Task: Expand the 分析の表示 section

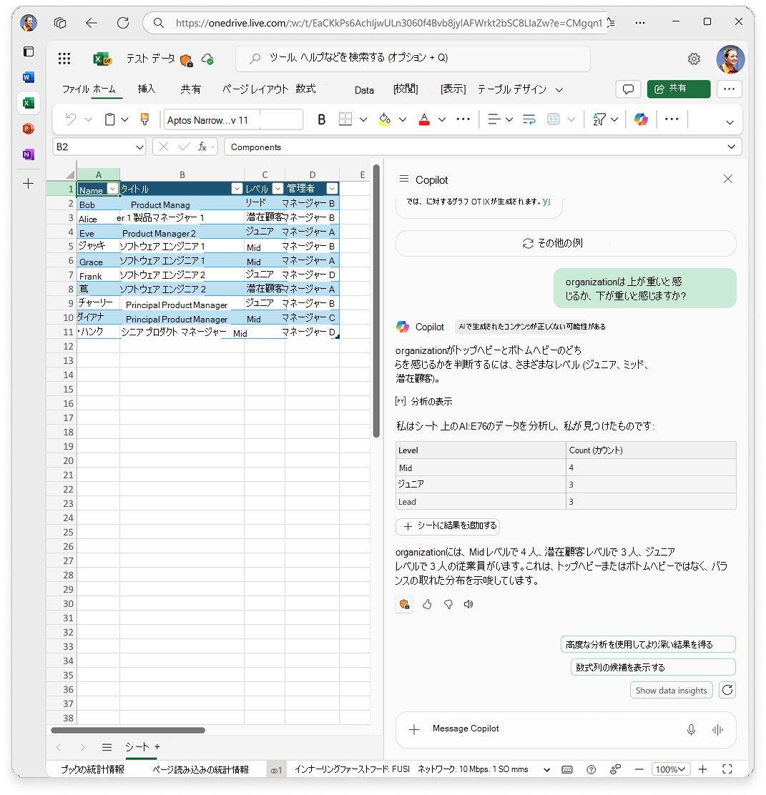Action: click(x=424, y=402)
